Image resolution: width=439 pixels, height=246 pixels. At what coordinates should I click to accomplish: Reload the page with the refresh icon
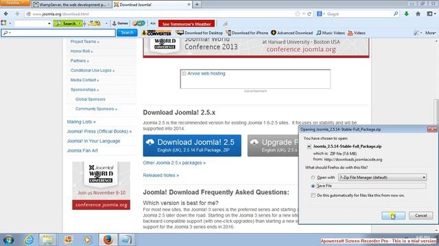click(309, 14)
